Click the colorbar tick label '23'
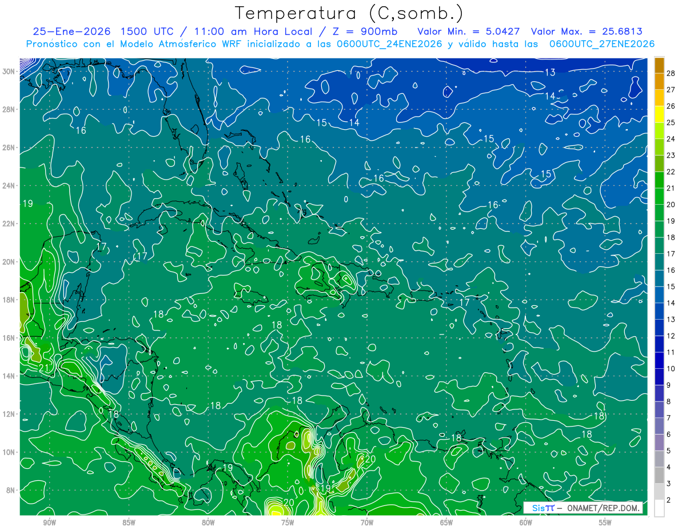This screenshot has width=686, height=530. (x=671, y=155)
